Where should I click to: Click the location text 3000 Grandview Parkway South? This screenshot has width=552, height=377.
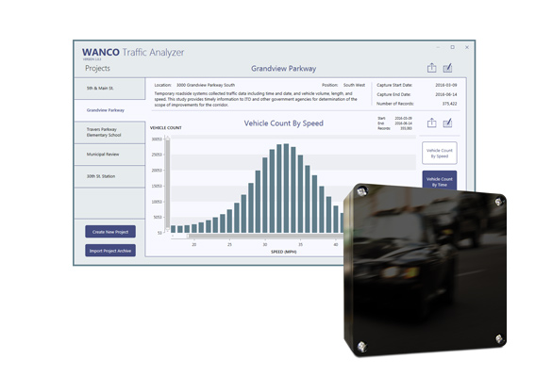coord(206,85)
